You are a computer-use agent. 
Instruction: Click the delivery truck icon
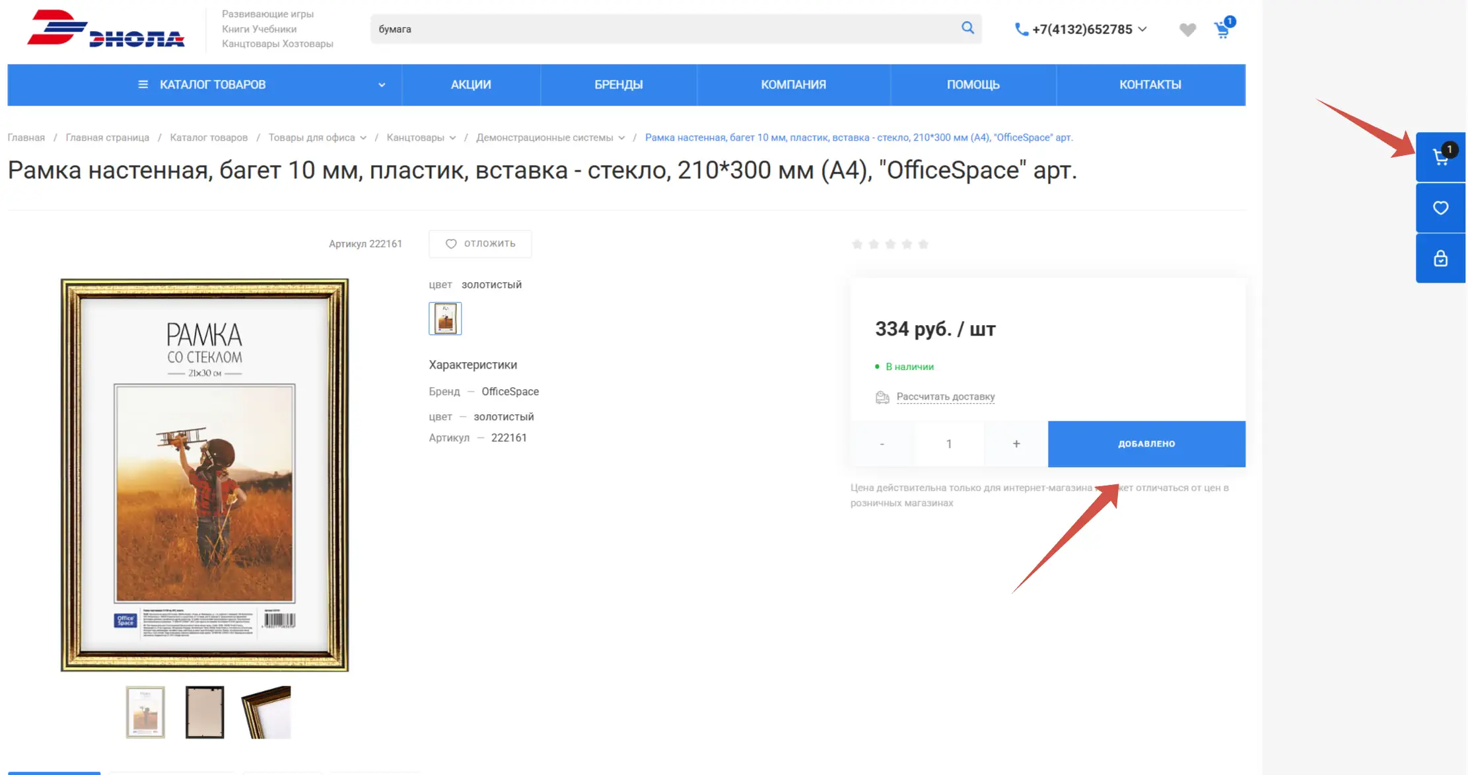click(882, 397)
